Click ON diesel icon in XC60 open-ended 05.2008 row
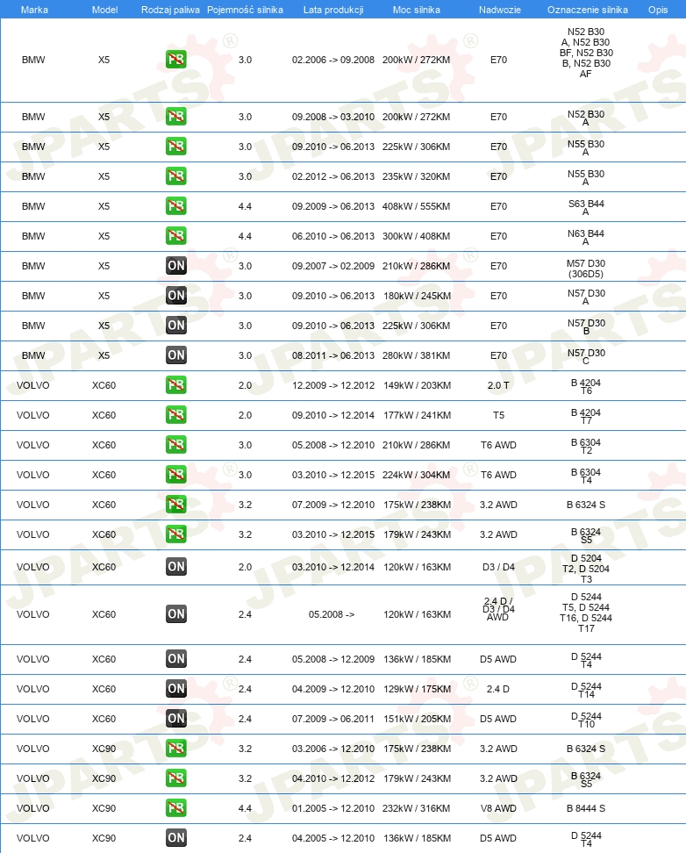Screen dimensions: 686x853 (175, 614)
